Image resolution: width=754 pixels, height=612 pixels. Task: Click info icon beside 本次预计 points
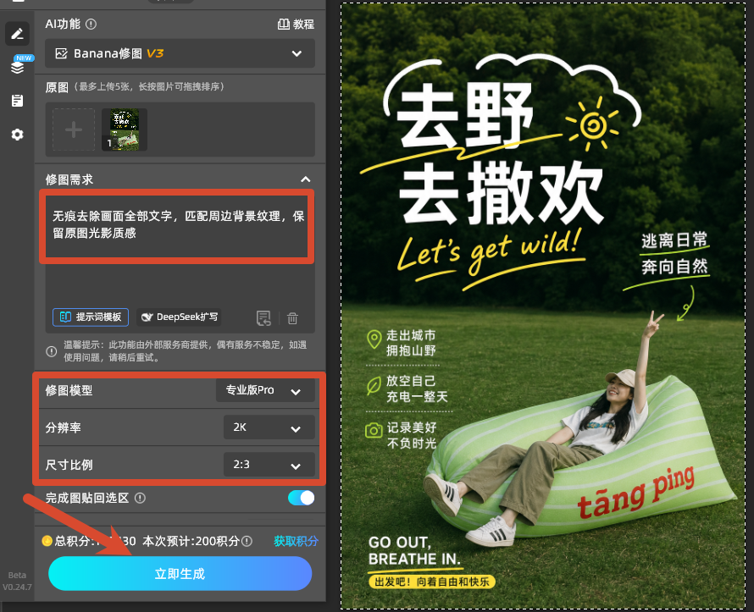(x=247, y=542)
